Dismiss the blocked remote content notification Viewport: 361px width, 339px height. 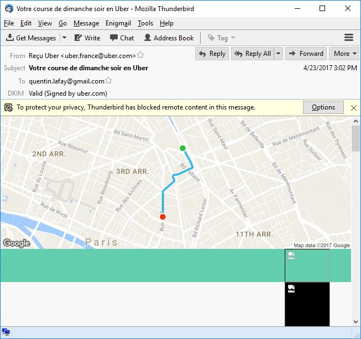pyautogui.click(x=354, y=107)
